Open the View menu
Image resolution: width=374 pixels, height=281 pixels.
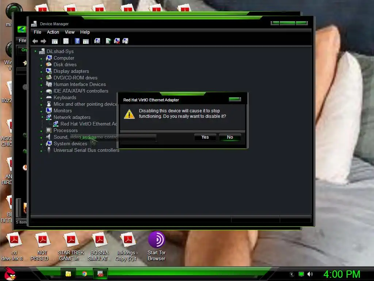(70, 32)
